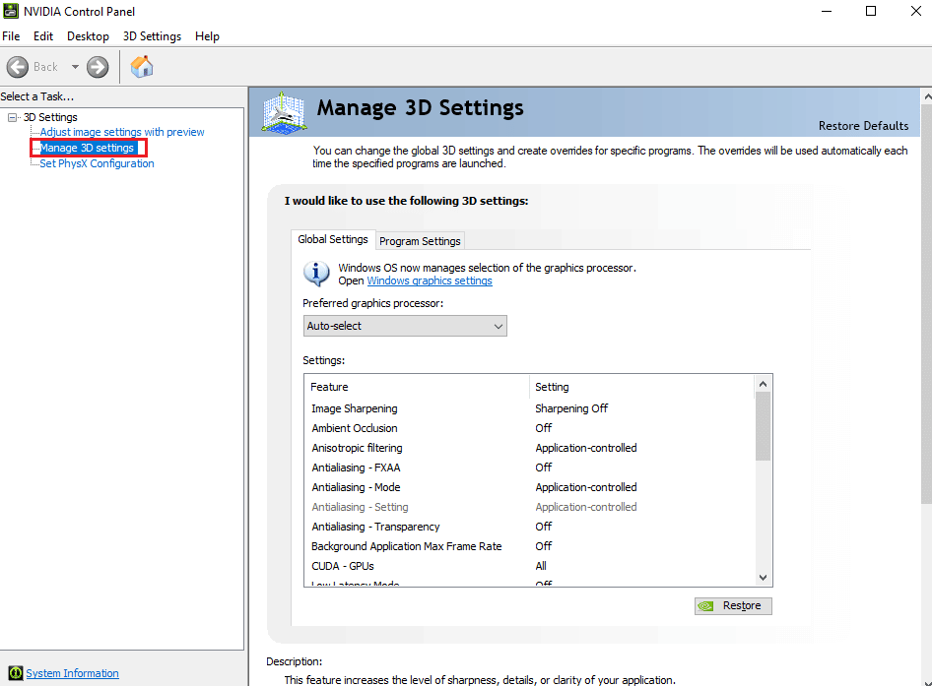
Task: Click the Restore button
Action: click(x=733, y=606)
